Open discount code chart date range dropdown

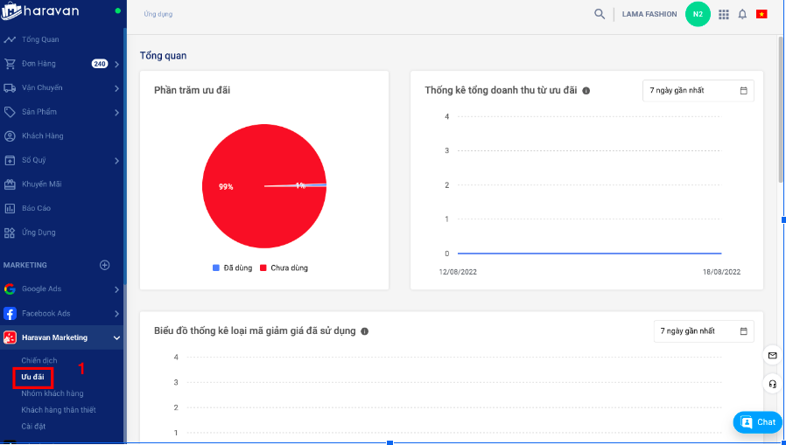[x=704, y=331]
